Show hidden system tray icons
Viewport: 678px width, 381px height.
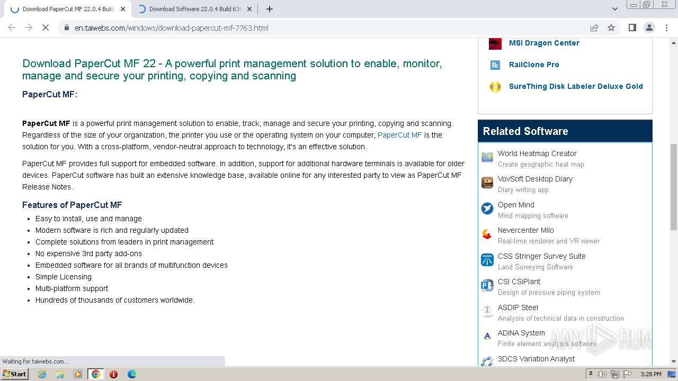click(x=591, y=374)
